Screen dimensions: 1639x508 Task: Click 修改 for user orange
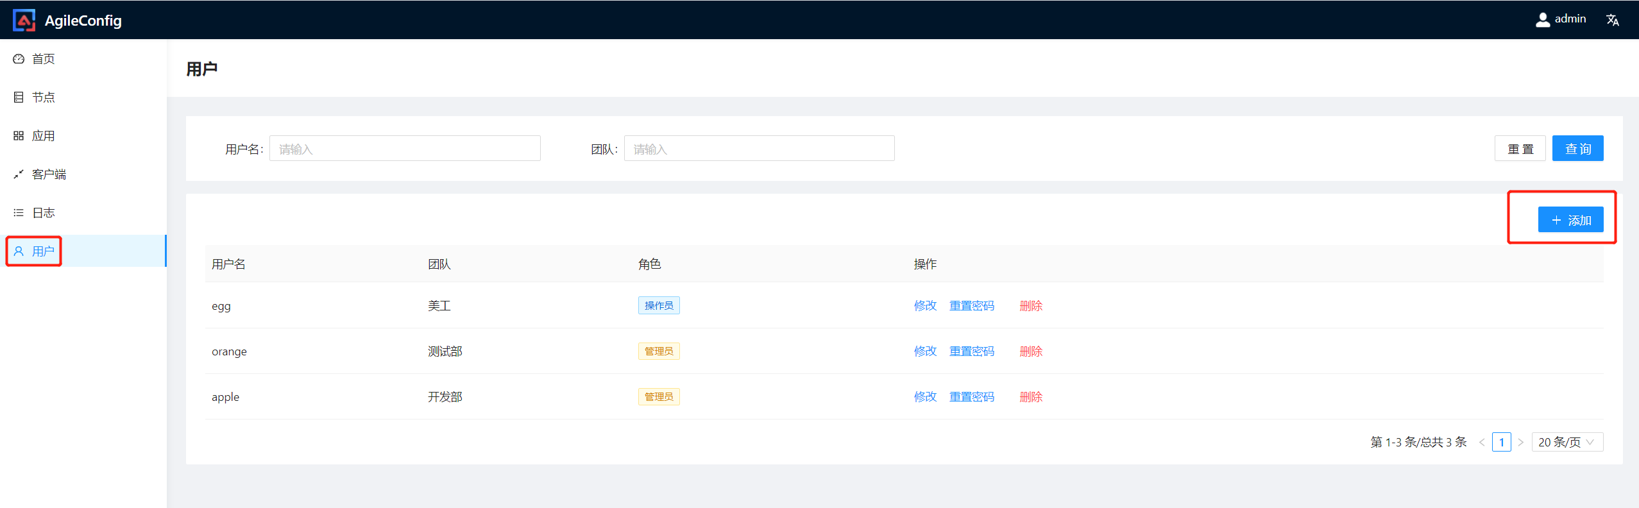925,351
